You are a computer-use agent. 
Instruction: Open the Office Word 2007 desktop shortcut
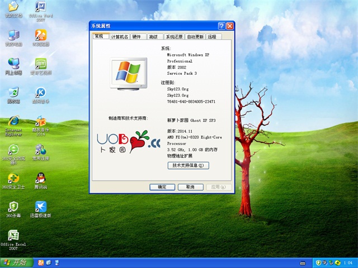click(40, 8)
